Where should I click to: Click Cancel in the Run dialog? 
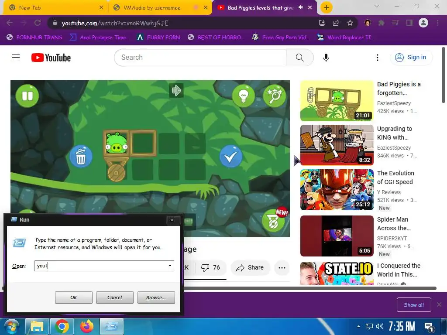(x=115, y=297)
